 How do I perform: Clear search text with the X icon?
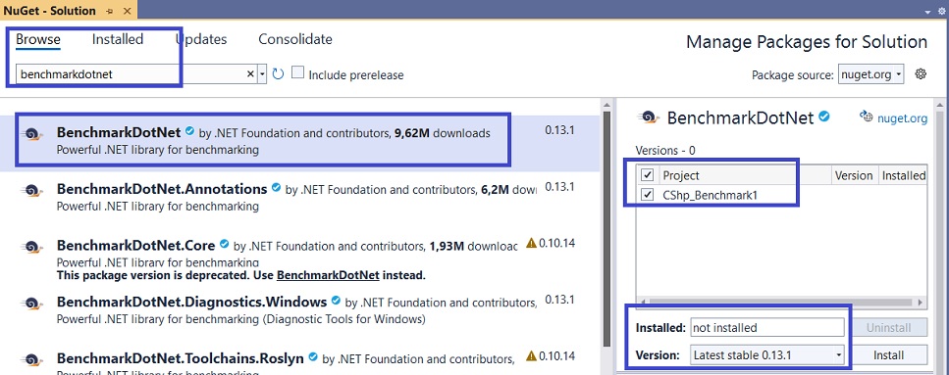point(250,74)
